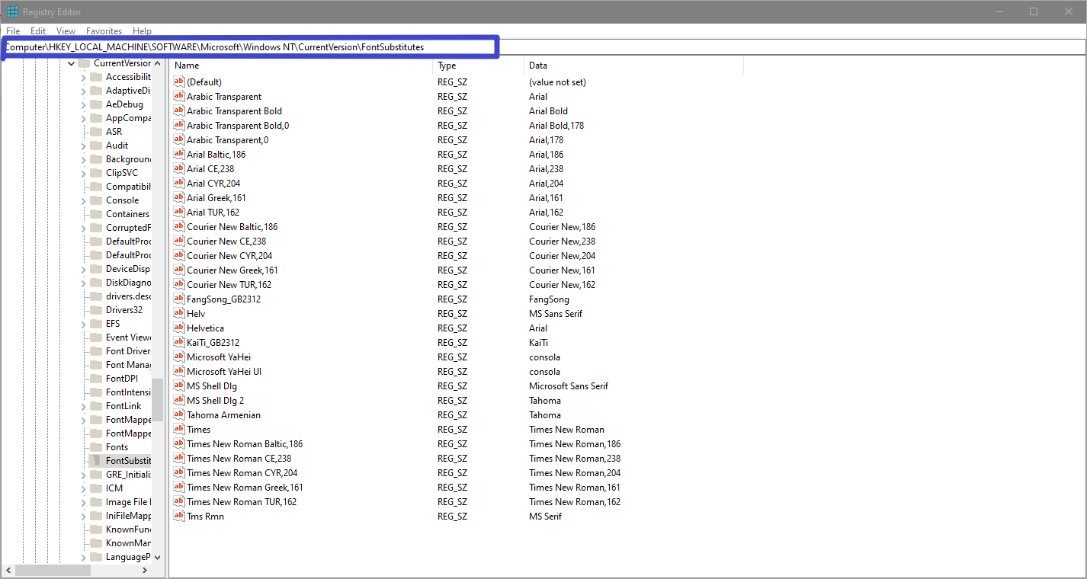Open the Help menu
This screenshot has width=1087, height=579.
pyautogui.click(x=142, y=31)
